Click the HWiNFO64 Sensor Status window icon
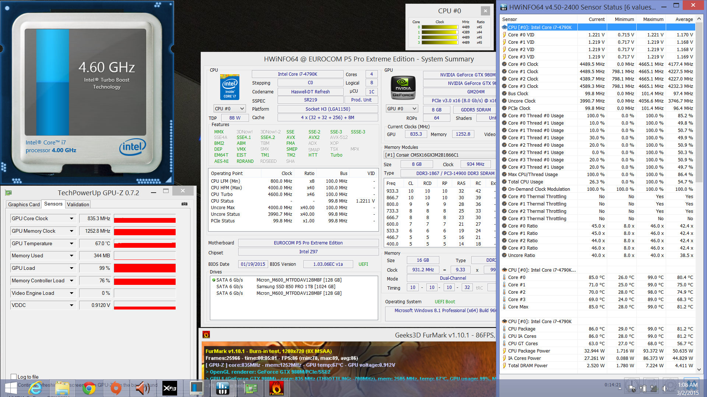 [x=504, y=7]
